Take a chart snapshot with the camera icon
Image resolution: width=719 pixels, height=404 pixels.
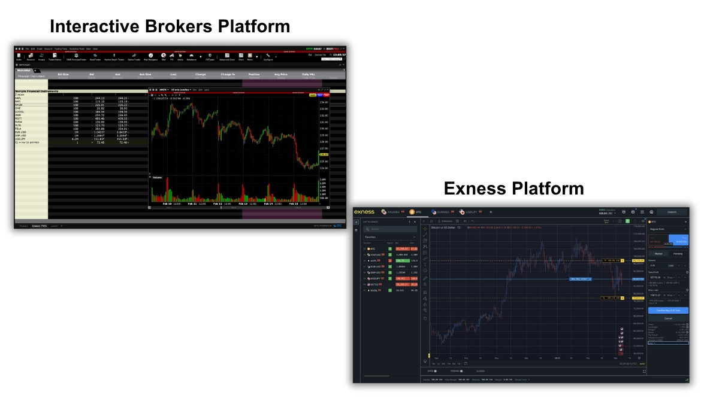(620, 221)
